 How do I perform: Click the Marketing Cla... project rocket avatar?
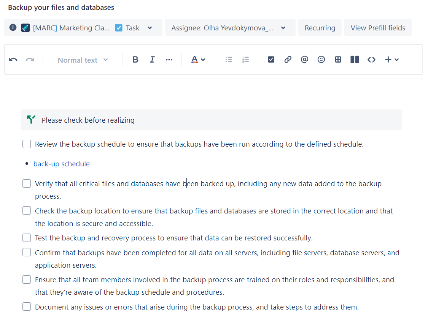[25, 28]
